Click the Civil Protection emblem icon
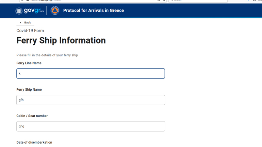This screenshot has width=262, height=147. point(54,11)
